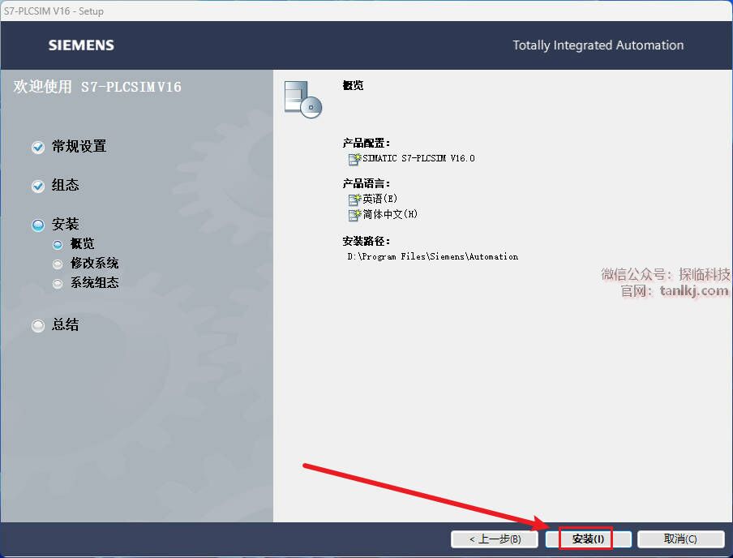Click the 欢迎使用 S7-PLCSIM V16 heading
The width and height of the screenshot is (733, 558).
(x=97, y=87)
